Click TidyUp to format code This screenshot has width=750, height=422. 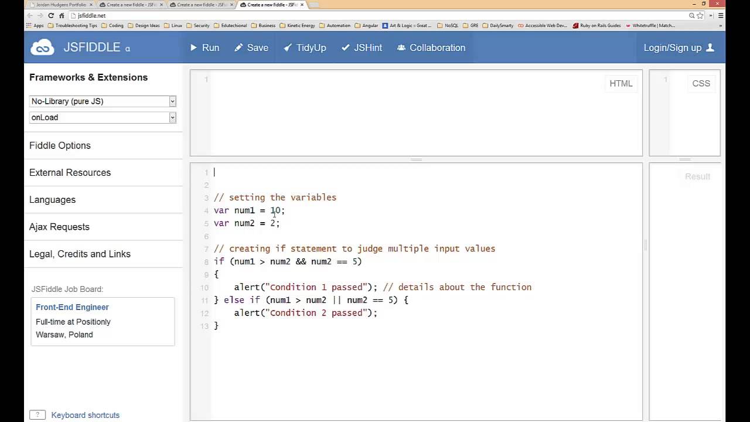[x=305, y=47]
